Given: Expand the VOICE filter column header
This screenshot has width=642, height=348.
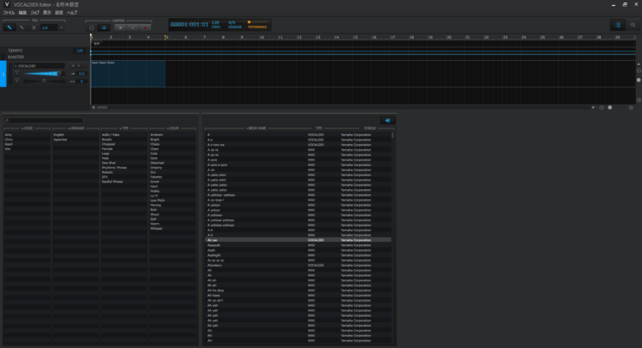Looking at the screenshot, I should (27, 128).
